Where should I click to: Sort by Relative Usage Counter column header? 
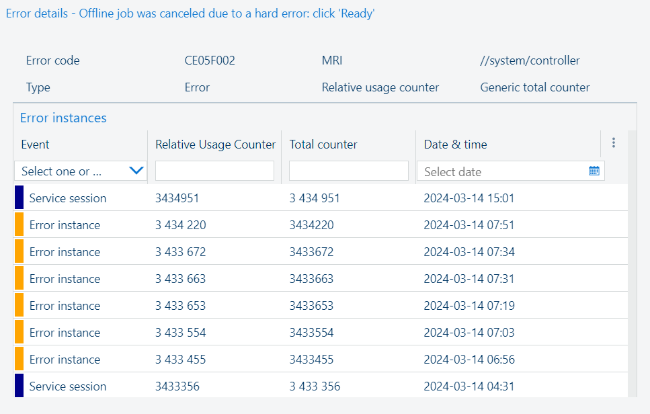215,144
